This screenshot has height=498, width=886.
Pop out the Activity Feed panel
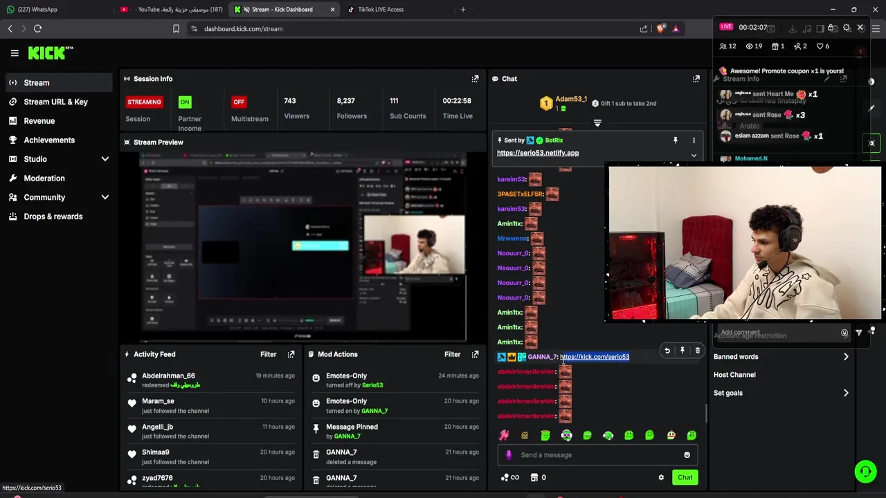click(x=291, y=354)
